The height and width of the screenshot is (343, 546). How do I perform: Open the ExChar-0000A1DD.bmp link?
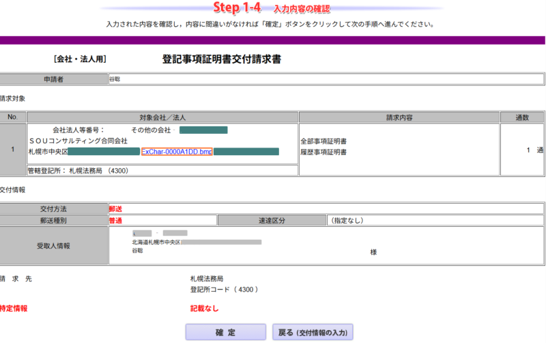pyautogui.click(x=177, y=152)
